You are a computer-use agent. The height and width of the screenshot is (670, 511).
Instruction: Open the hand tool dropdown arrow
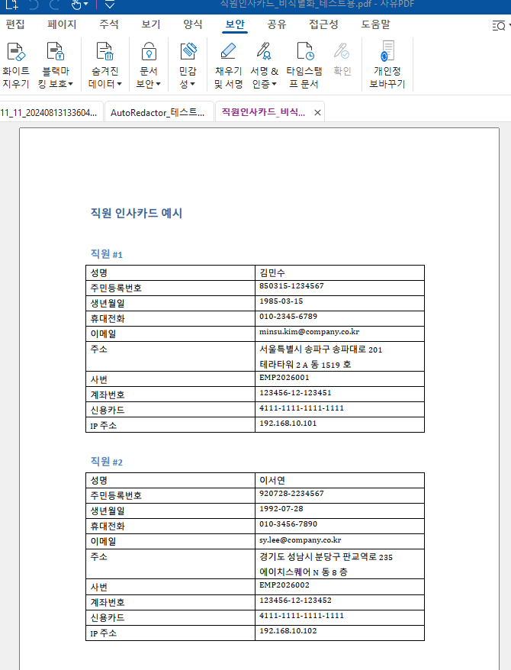click(86, 5)
